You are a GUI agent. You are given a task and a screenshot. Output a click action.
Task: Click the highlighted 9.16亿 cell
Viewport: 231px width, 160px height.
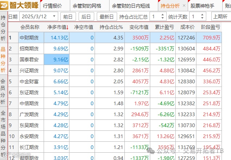pyautogui.click(x=57, y=60)
